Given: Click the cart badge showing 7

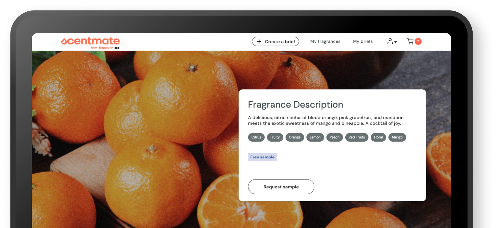Looking at the screenshot, I should coord(418,41).
